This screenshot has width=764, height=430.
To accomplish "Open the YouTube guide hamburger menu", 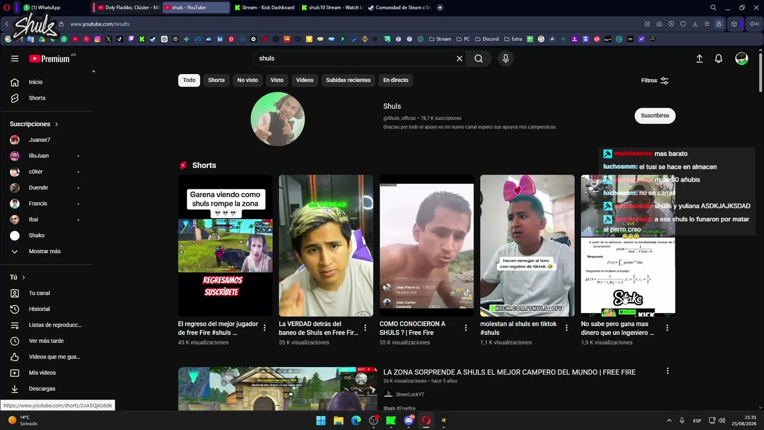I will tap(15, 59).
